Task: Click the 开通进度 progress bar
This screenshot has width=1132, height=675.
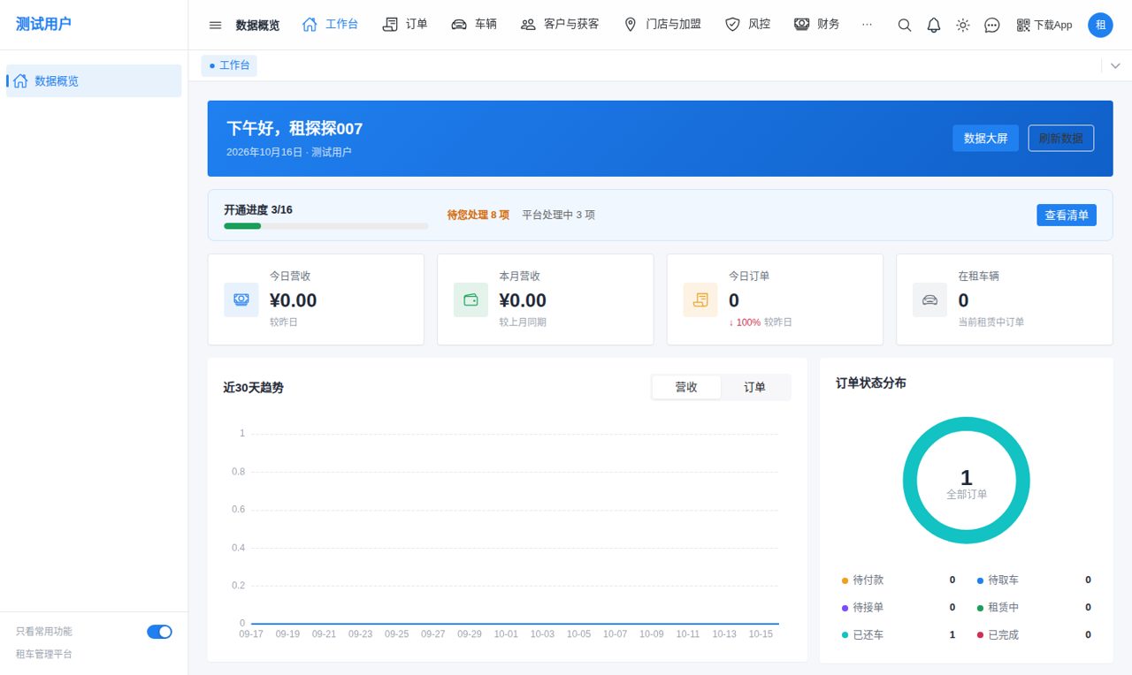Action: tap(325, 226)
